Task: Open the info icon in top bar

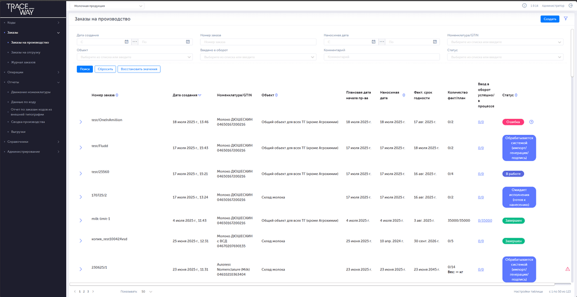Action: point(525,6)
